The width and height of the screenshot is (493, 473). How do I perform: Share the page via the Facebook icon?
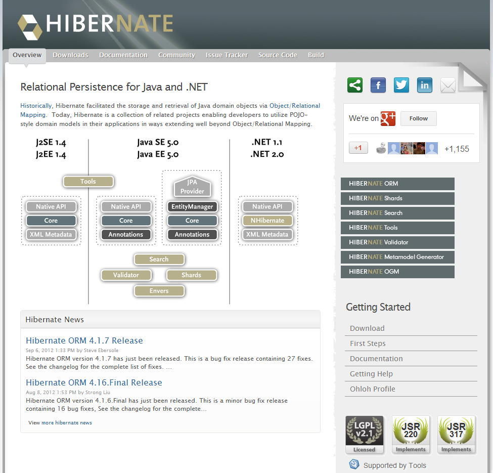(378, 85)
